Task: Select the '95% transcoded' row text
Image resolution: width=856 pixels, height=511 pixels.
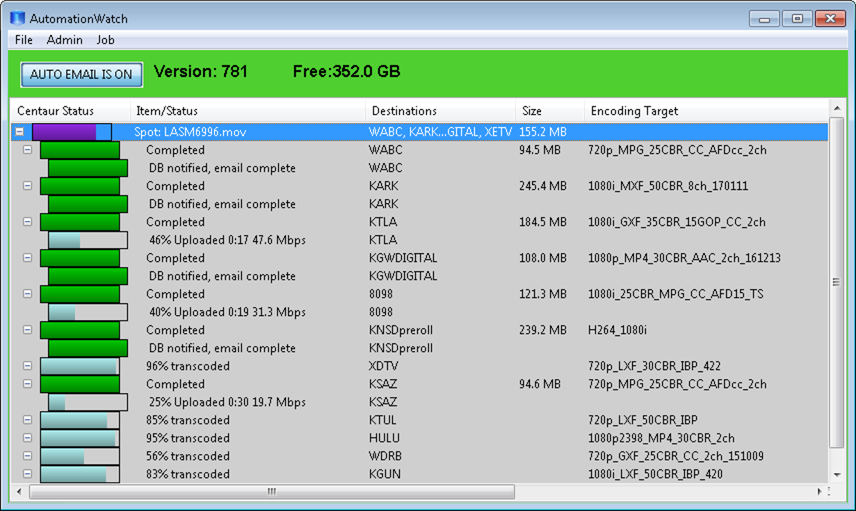Action: tap(188, 438)
